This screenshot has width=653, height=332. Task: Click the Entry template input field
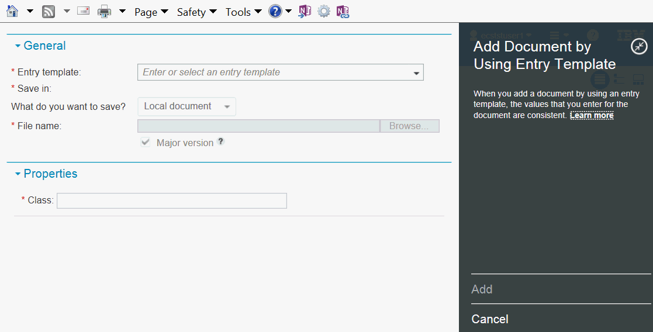(x=280, y=72)
